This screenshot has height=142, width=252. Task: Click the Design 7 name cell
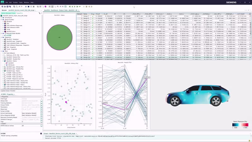point(86,16)
